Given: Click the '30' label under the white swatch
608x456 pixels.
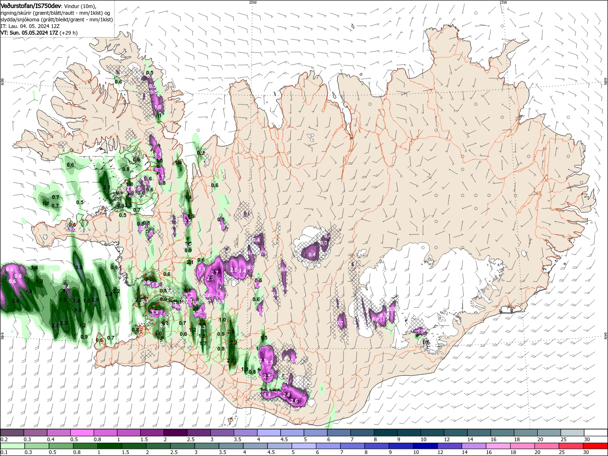Looking at the screenshot, I should (x=587, y=439).
